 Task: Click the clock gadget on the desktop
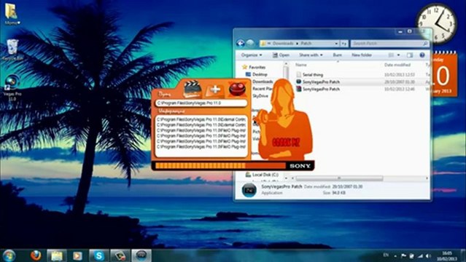437,24
